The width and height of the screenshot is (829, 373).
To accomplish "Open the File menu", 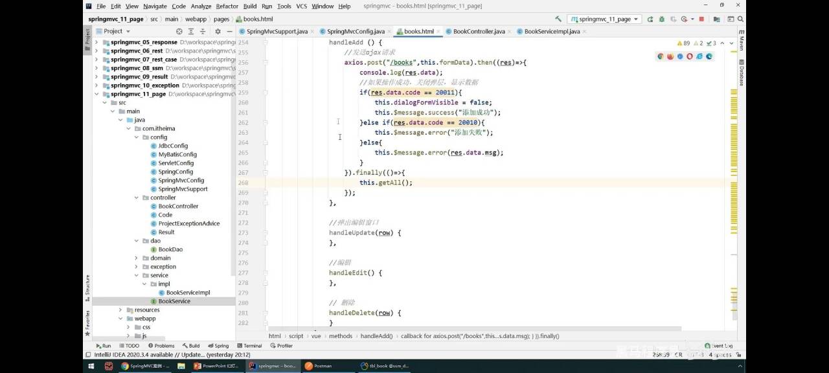I will (x=101, y=6).
